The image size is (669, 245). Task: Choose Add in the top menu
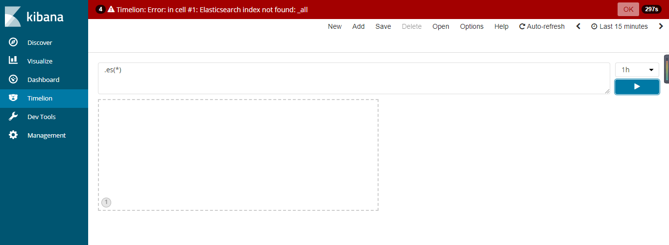tap(358, 26)
